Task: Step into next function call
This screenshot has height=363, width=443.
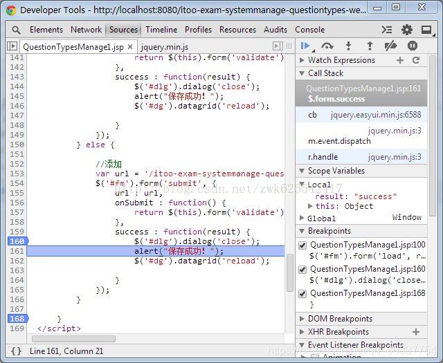Action: pos(349,46)
